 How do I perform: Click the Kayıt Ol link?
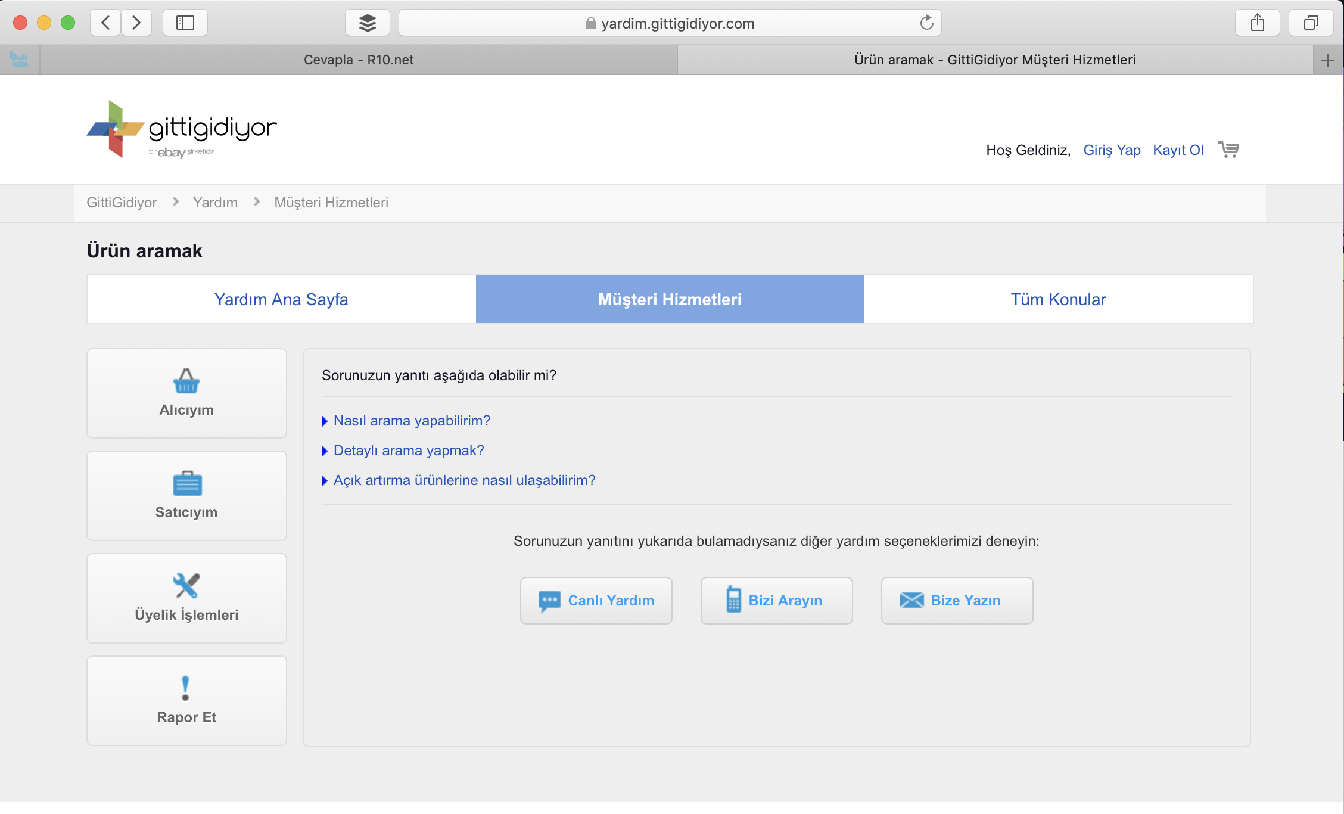[1178, 150]
